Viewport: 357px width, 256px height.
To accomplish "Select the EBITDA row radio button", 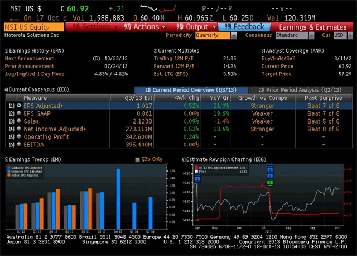I will coord(19,144).
